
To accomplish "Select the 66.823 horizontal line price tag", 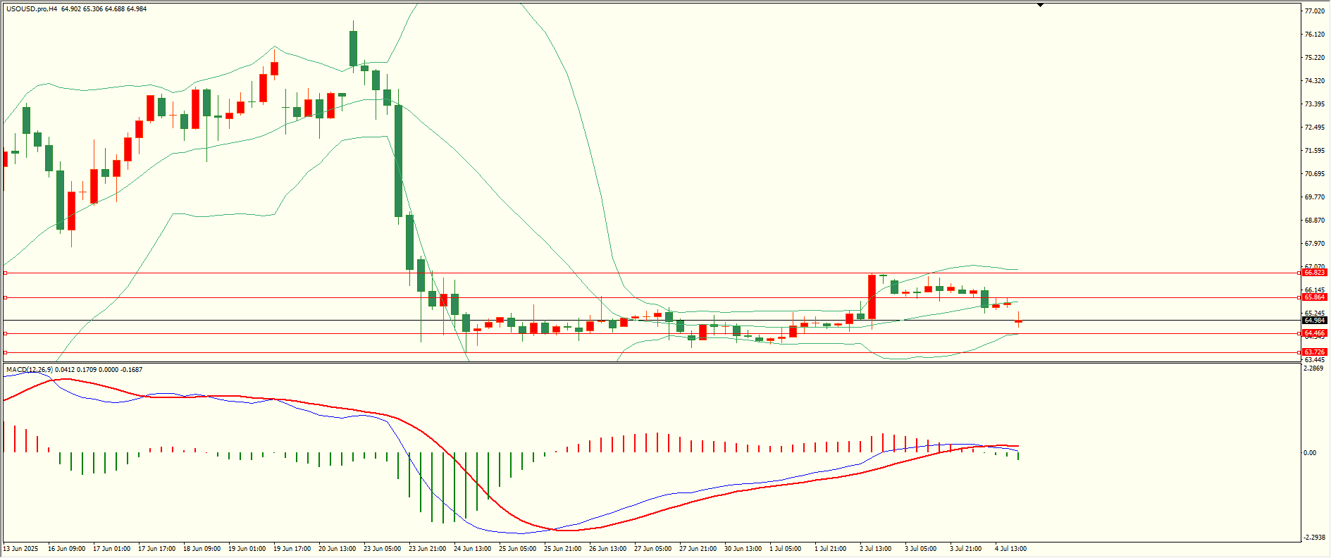I will pos(1314,273).
